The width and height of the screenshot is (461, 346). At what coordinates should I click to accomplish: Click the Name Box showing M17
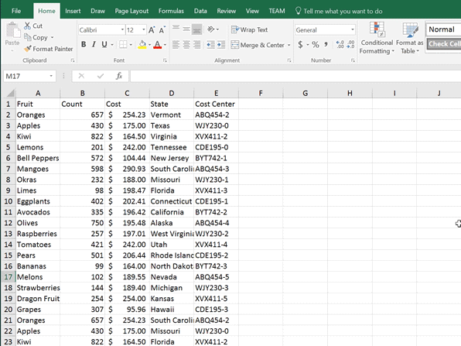pyautogui.click(x=26, y=76)
